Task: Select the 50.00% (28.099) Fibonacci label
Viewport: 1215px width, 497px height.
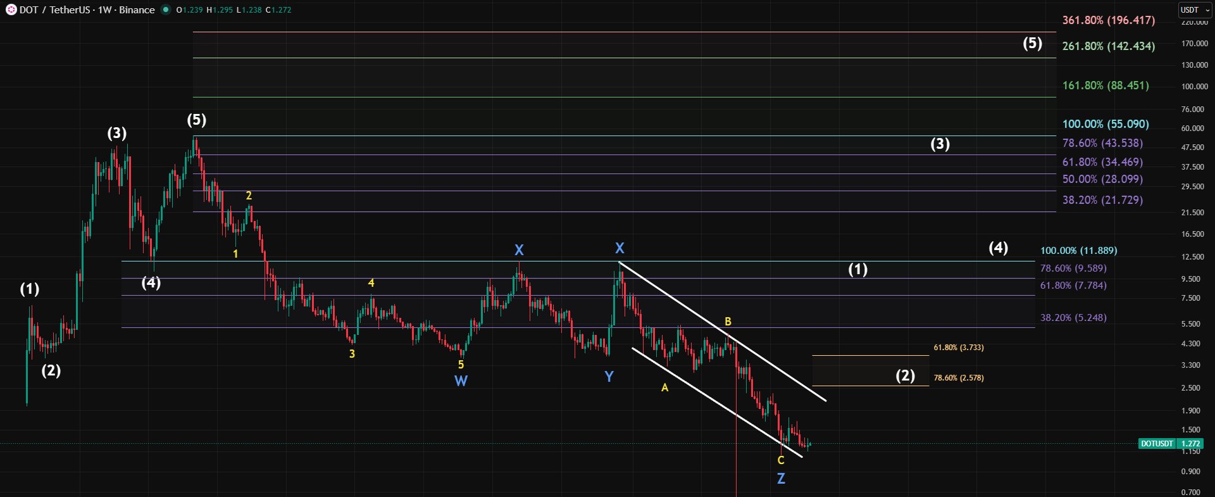Action: [1102, 179]
